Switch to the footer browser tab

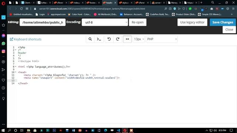coord(93,3)
